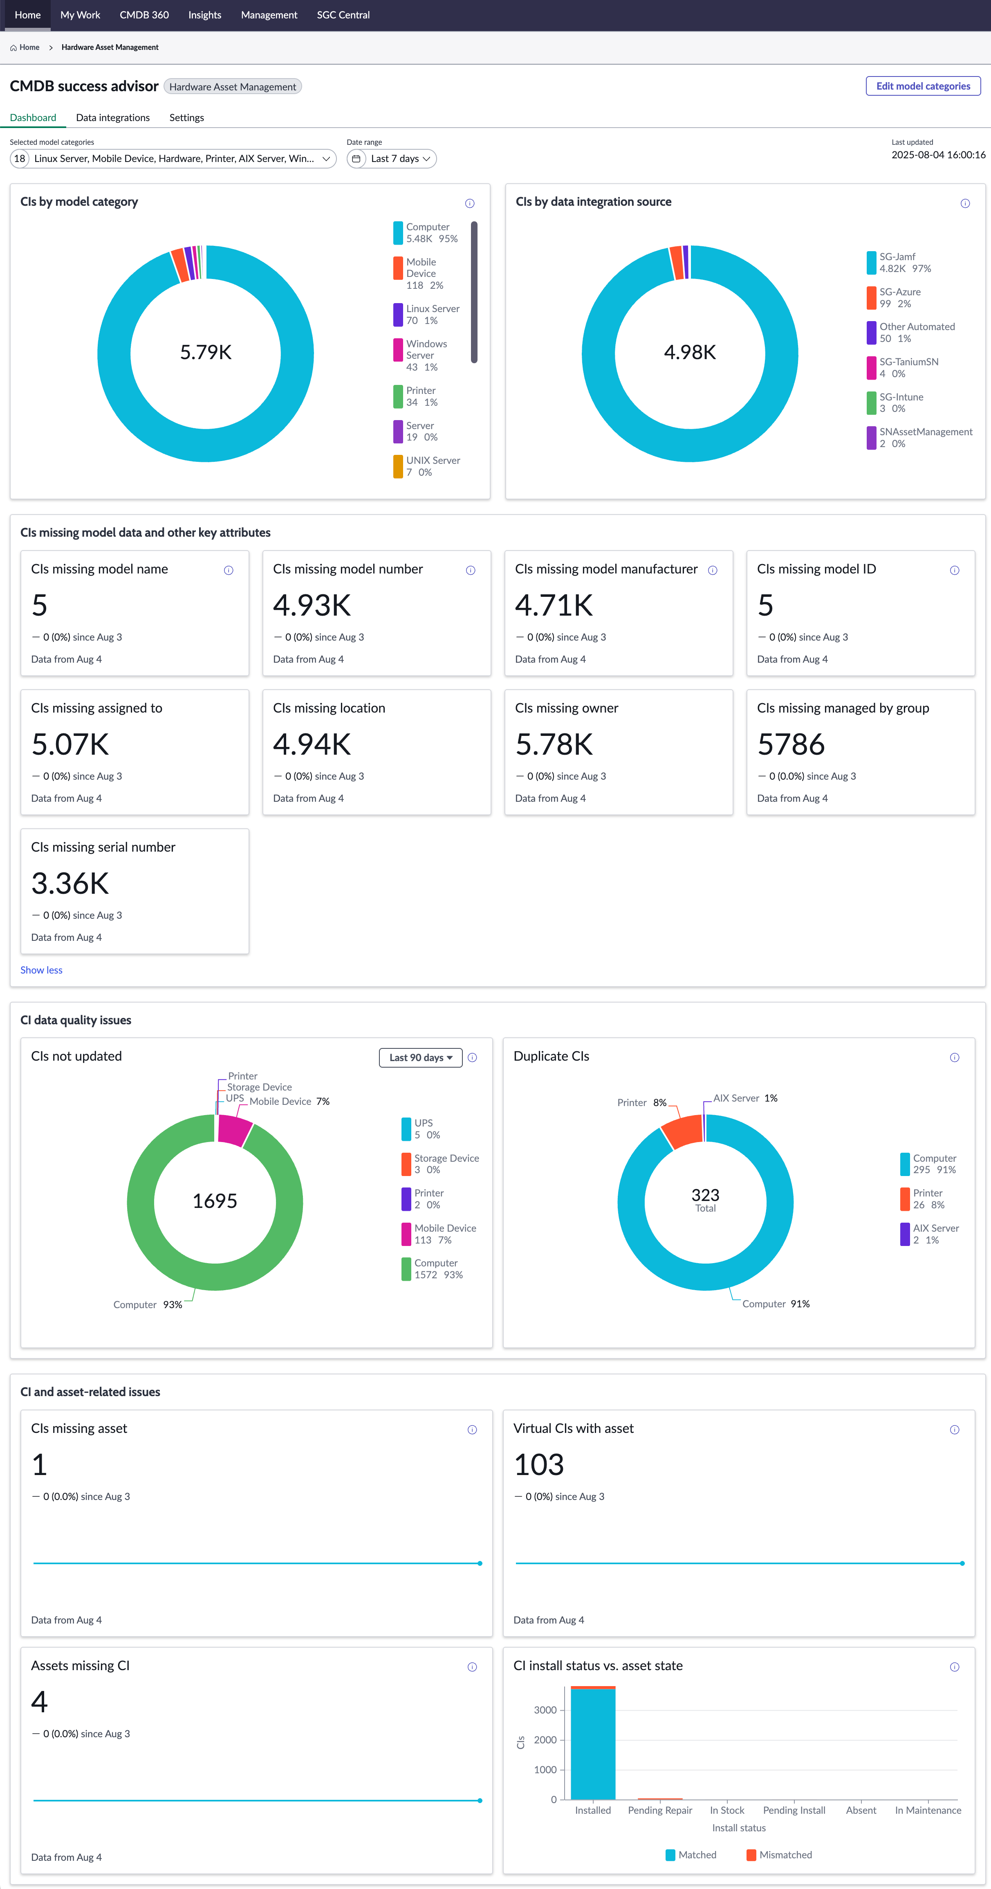991x1889 pixels.
Task: Open info icon for CIs not updated
Action: click(x=473, y=1057)
